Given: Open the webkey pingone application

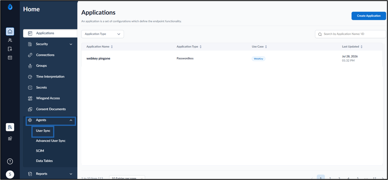Looking at the screenshot, I should click(x=98, y=59).
